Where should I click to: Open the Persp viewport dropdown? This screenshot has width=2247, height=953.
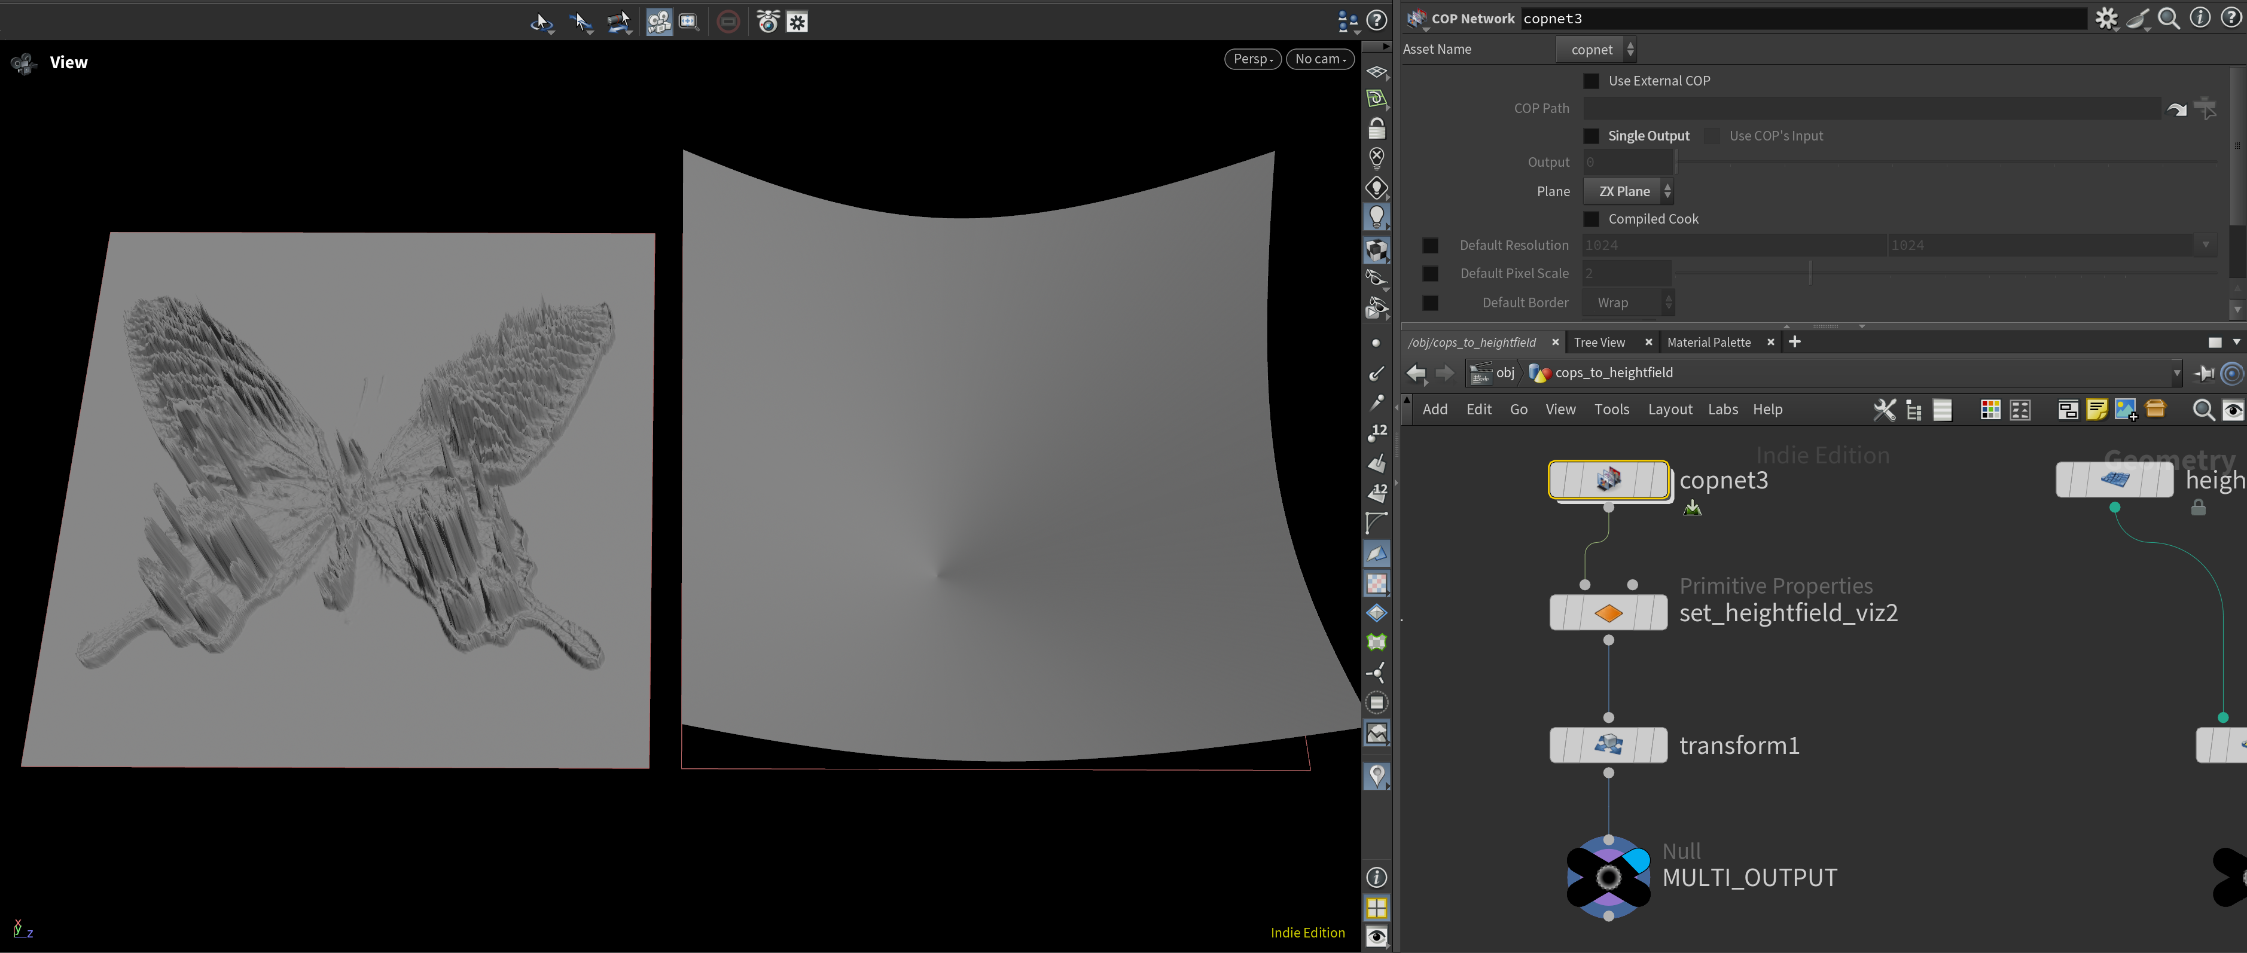[1252, 59]
